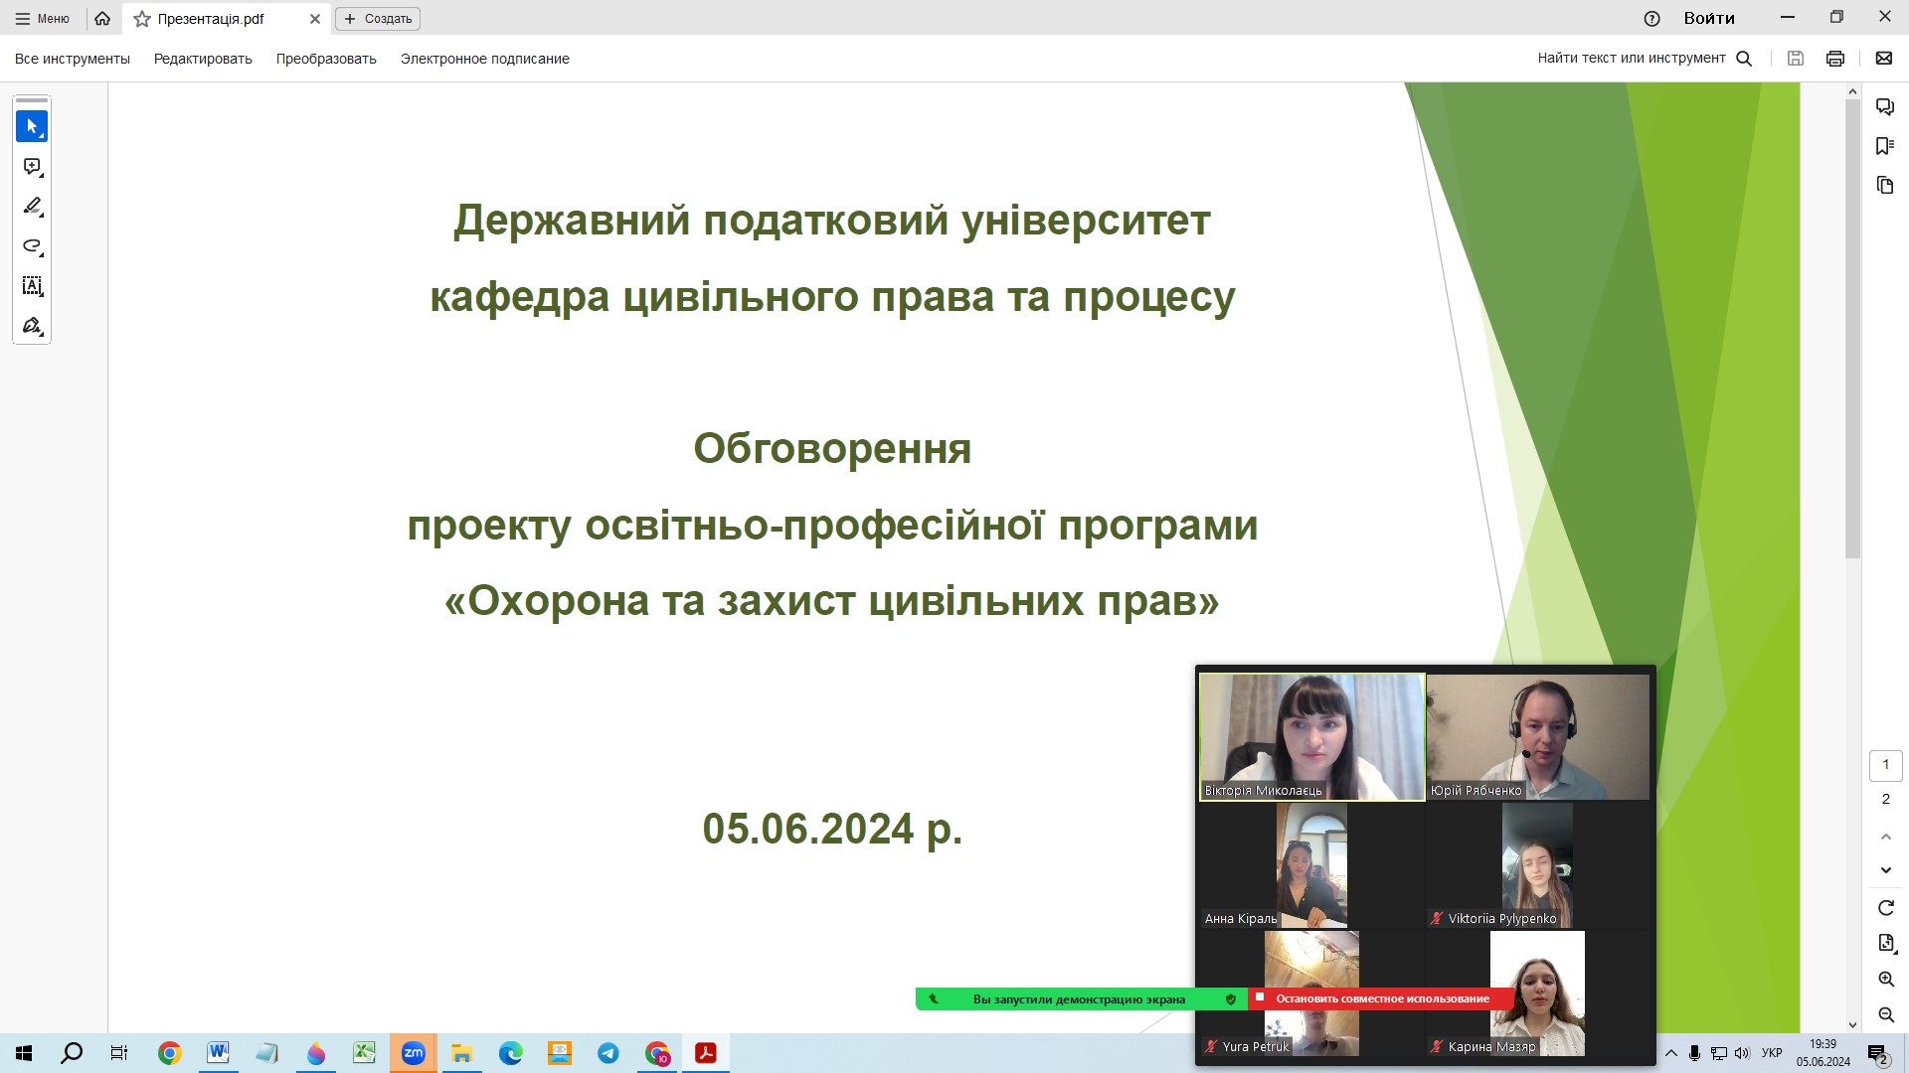Open the help question mark icon
The width and height of the screenshot is (1909, 1073).
[1652, 18]
